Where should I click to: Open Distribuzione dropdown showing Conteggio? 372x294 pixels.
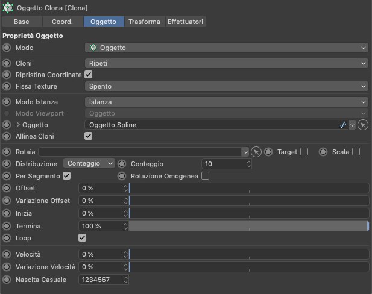point(89,163)
